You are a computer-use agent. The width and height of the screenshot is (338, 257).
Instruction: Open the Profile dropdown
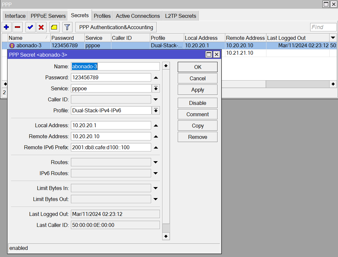coord(156,110)
